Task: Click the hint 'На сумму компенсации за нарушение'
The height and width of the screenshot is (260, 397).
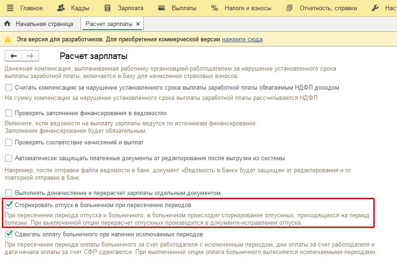Action: [x=161, y=98]
